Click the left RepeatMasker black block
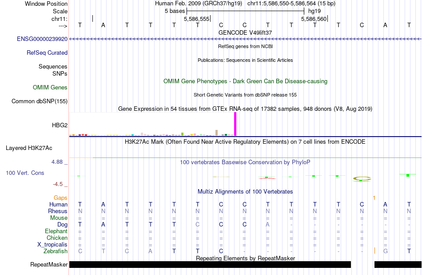This screenshot has height=275, width=422. click(x=210, y=264)
